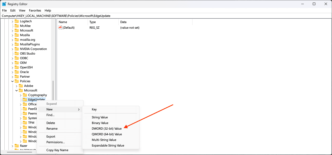This screenshot has height=155, width=332.
Task: Click the Type column header
Action: (103, 22)
